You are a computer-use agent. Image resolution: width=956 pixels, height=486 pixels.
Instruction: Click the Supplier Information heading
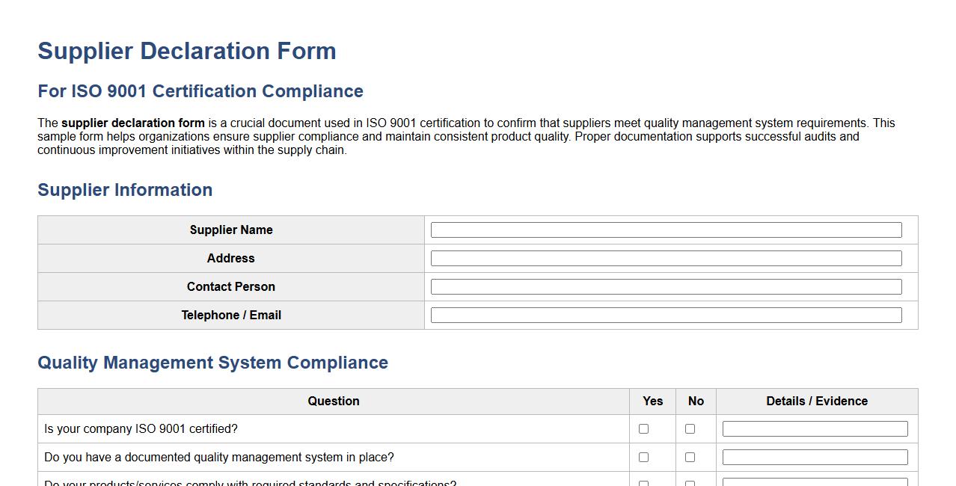(x=124, y=190)
